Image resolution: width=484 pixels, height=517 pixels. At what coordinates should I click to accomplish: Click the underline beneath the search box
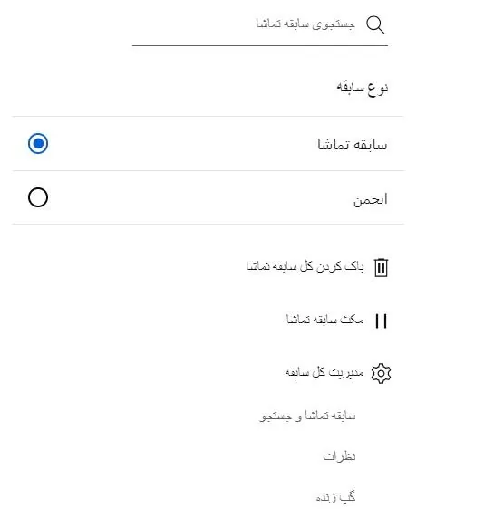(260, 45)
